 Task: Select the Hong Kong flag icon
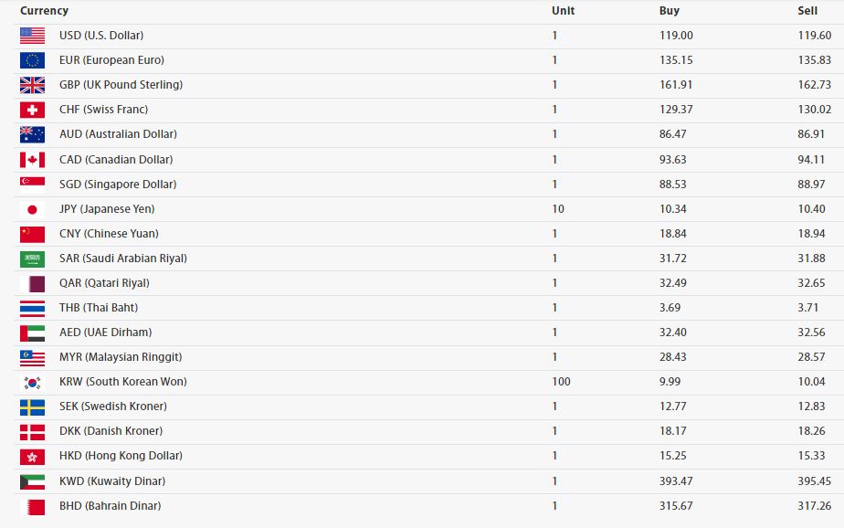pos(32,457)
